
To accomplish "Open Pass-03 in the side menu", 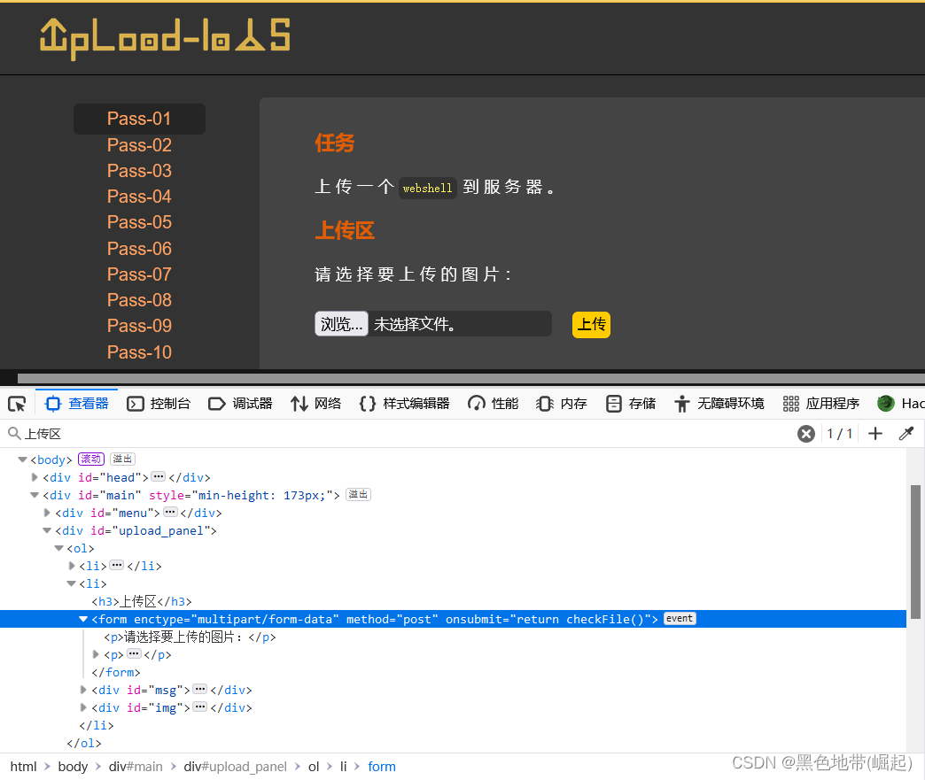I will pos(139,171).
